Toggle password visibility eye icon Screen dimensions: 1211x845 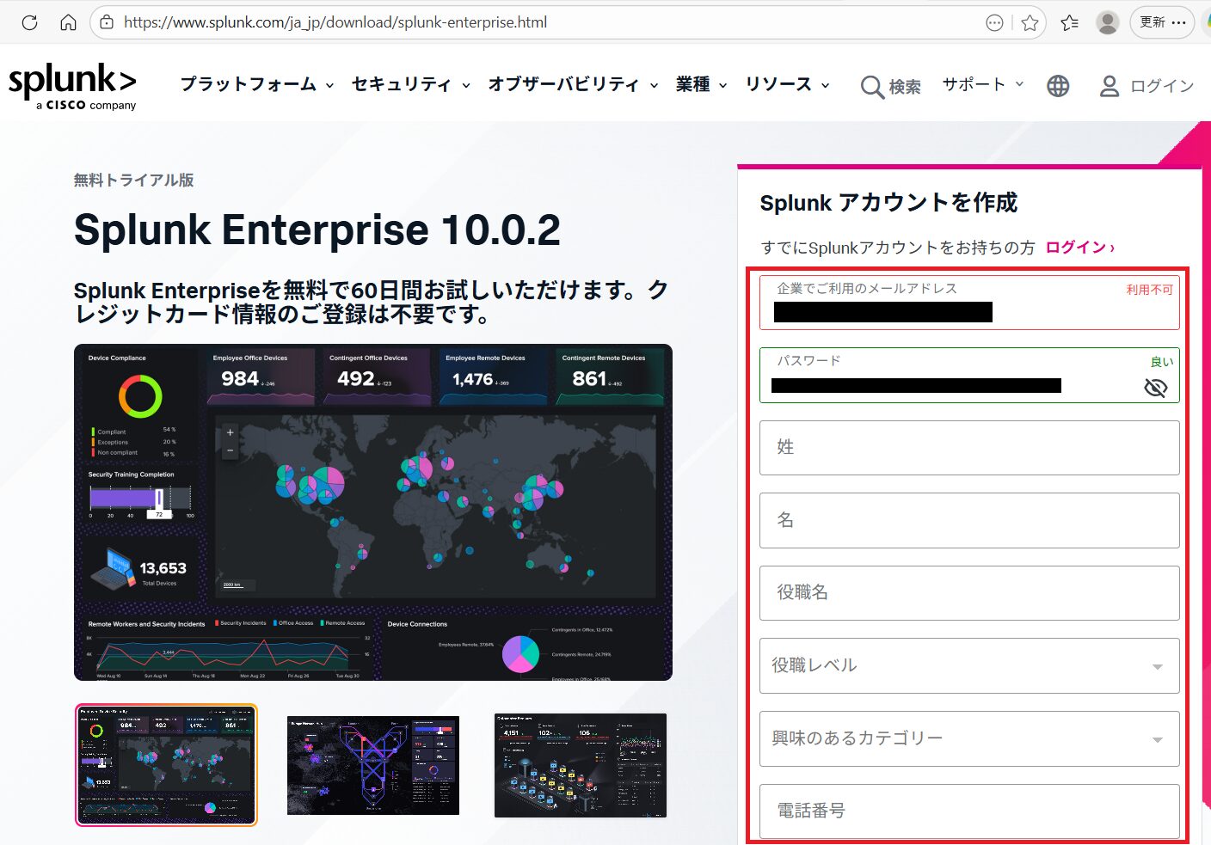tap(1155, 389)
